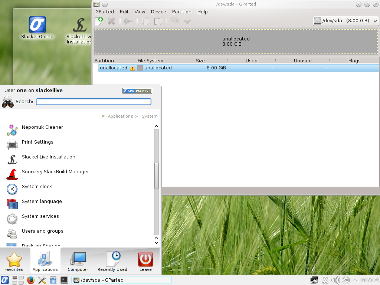Click the Resize/Move toolbar icon
380x285 pixels.
[x=128, y=21]
